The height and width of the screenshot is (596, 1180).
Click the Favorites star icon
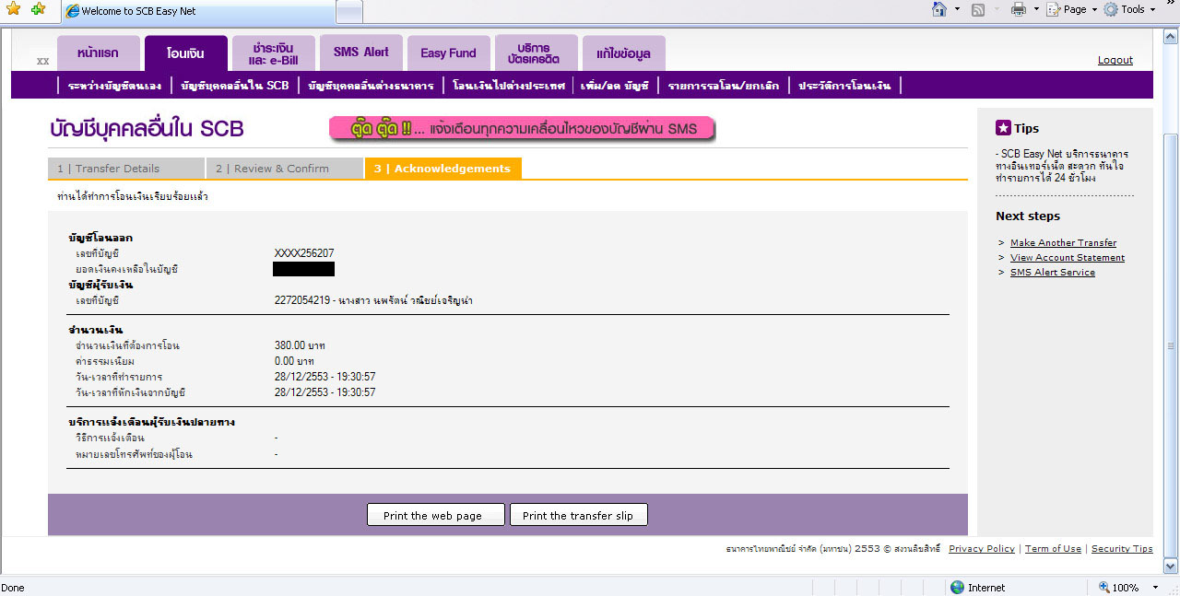coord(13,9)
